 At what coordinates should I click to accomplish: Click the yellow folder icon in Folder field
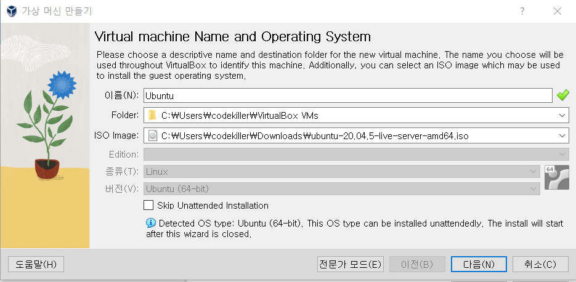[152, 116]
